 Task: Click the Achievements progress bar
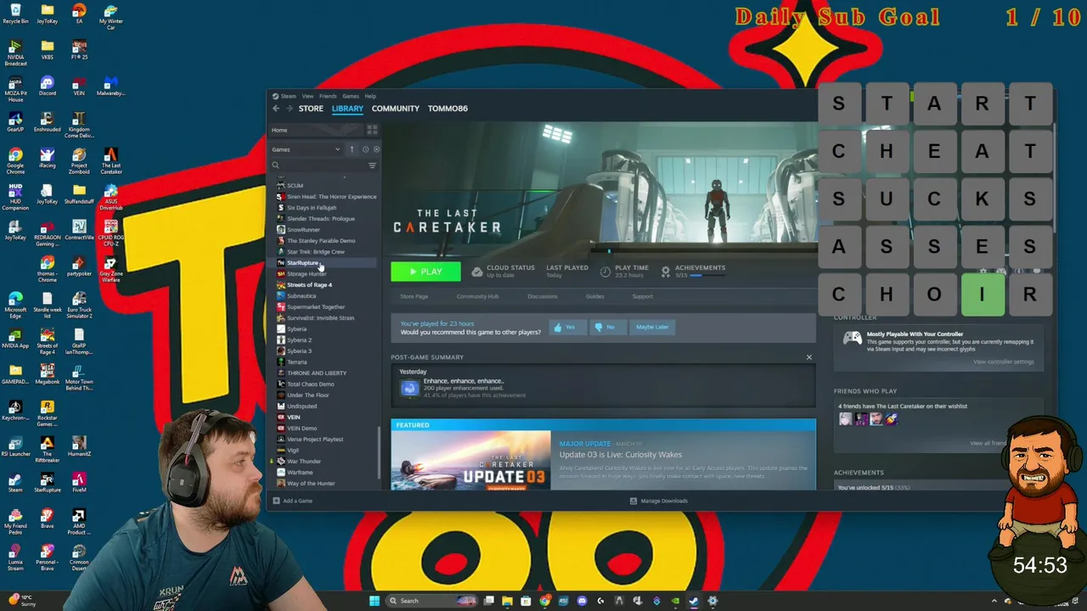(707, 276)
